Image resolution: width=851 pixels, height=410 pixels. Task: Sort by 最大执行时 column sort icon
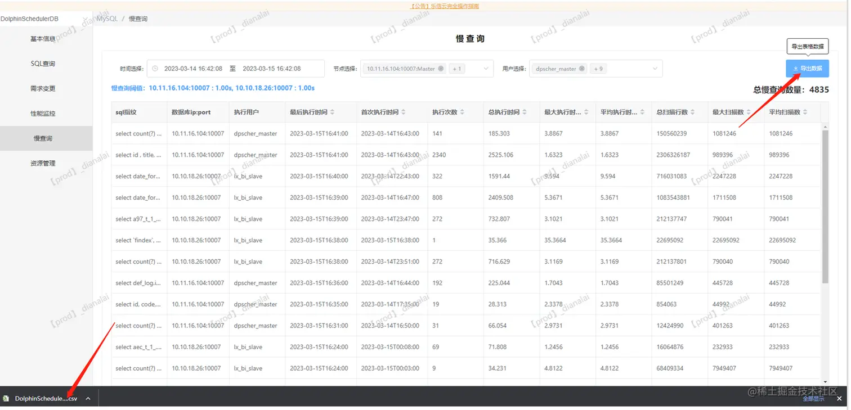(x=586, y=112)
